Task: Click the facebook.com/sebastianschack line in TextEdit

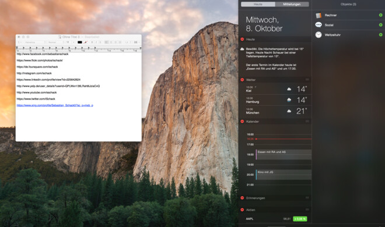Action: pyautogui.click(x=43, y=54)
